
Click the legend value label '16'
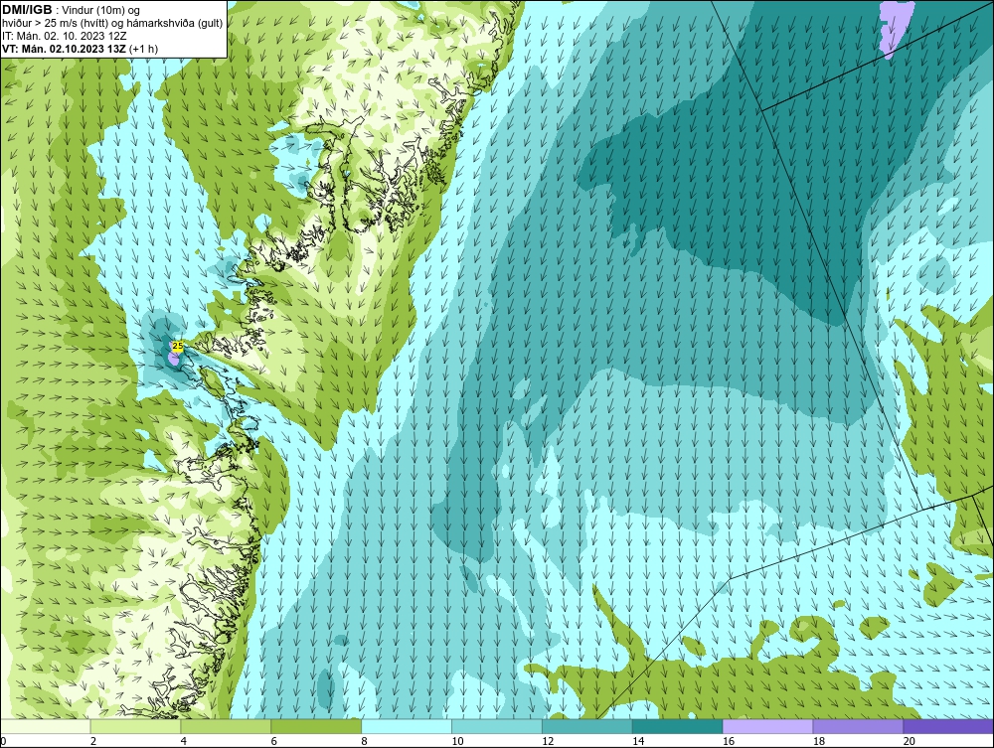pyautogui.click(x=729, y=741)
